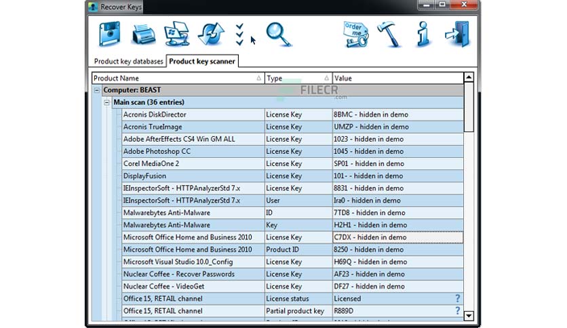The image size is (567, 328).
Task: Switch to Product key databases tab
Action: tap(128, 61)
